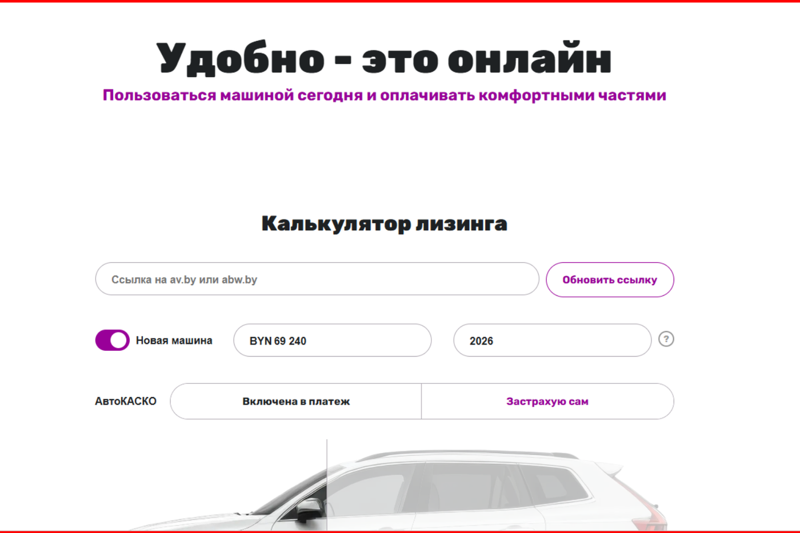Toggle the 'Новая машина' switch

112,340
